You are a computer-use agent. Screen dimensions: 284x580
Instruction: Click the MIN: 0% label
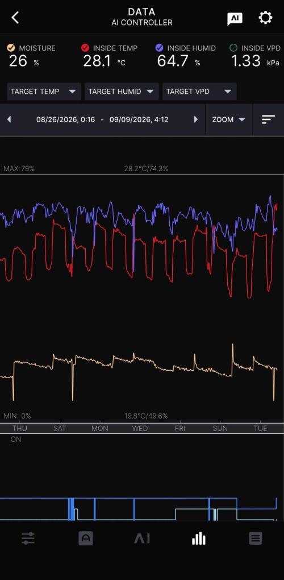pyautogui.click(x=18, y=416)
